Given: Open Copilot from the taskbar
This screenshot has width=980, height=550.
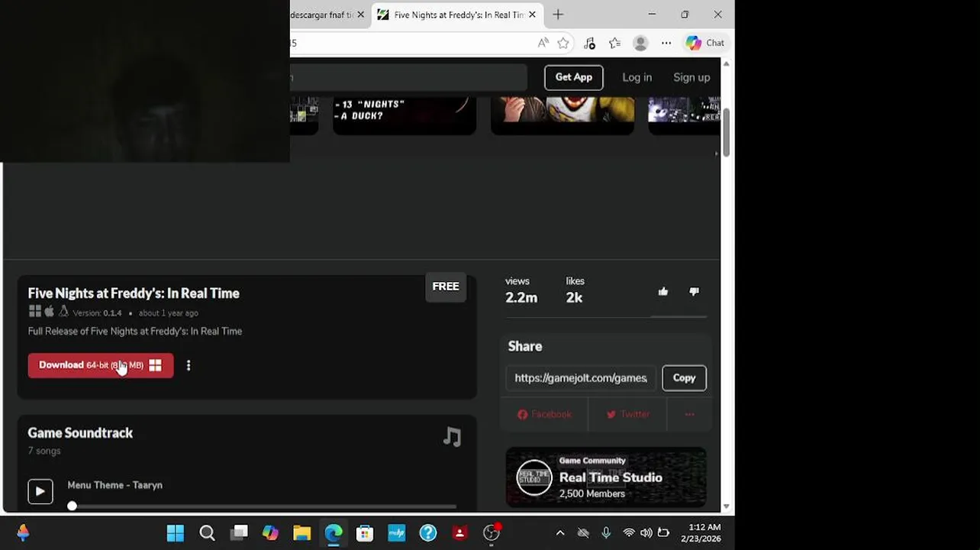Looking at the screenshot, I should (x=270, y=532).
